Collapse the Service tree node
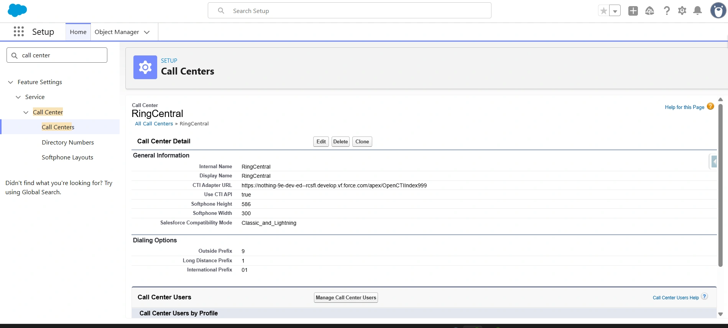This screenshot has width=728, height=328. coord(18,97)
